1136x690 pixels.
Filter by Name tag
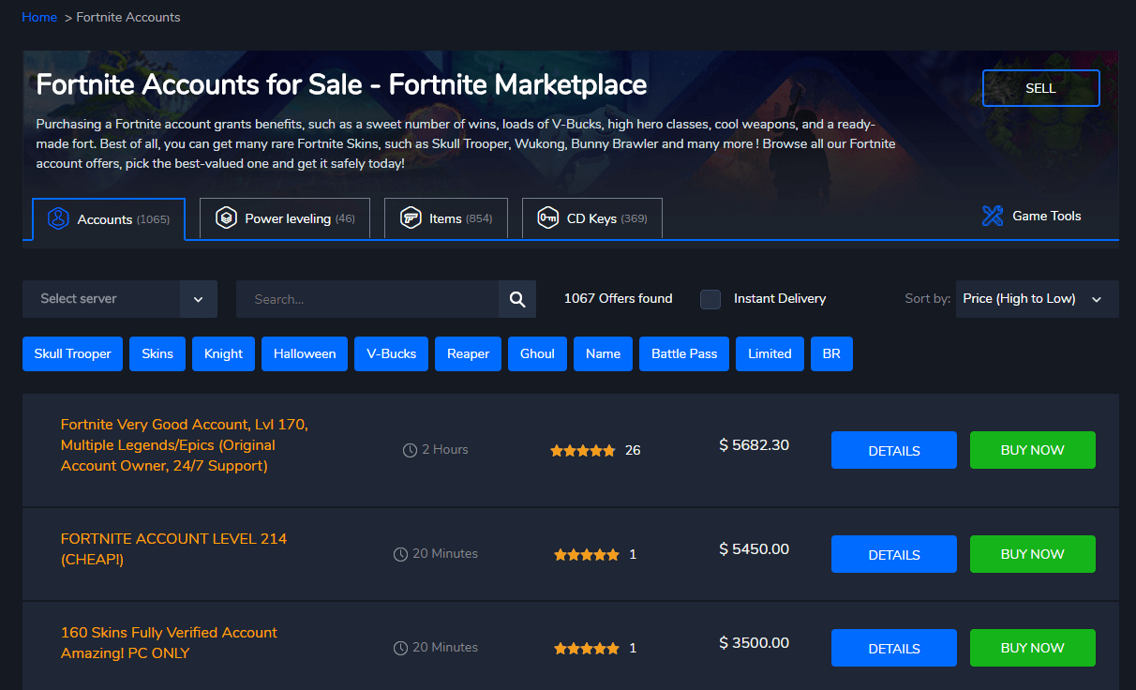[603, 353]
